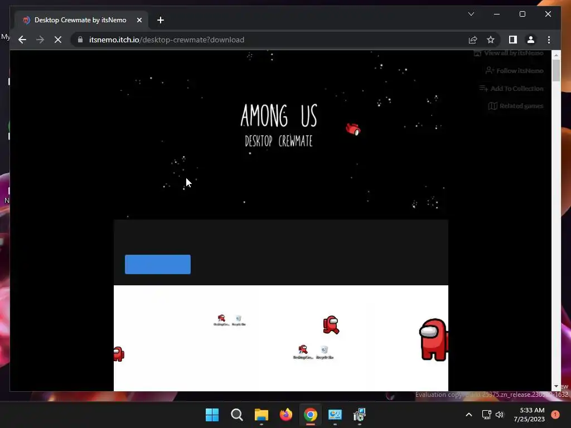Open the Chrome side panel
The height and width of the screenshot is (428, 571).
coord(513,40)
